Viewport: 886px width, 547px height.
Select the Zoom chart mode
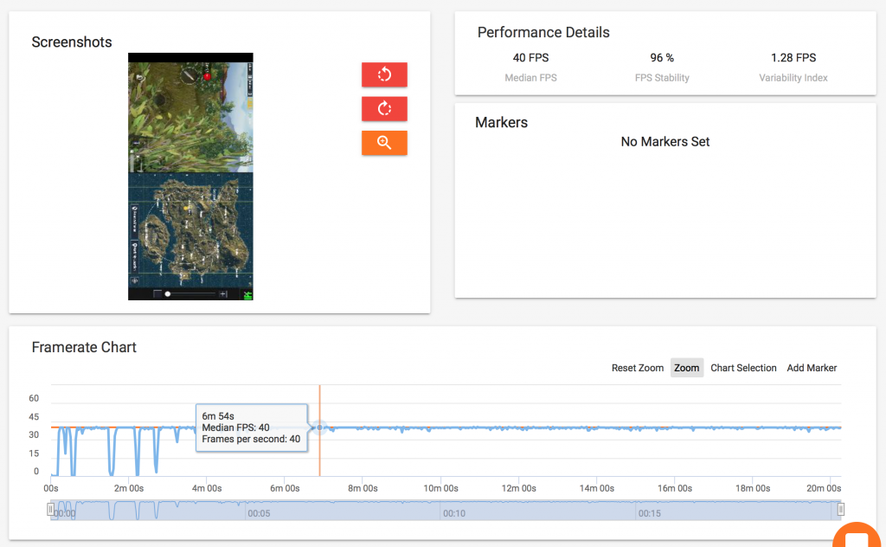tap(686, 368)
